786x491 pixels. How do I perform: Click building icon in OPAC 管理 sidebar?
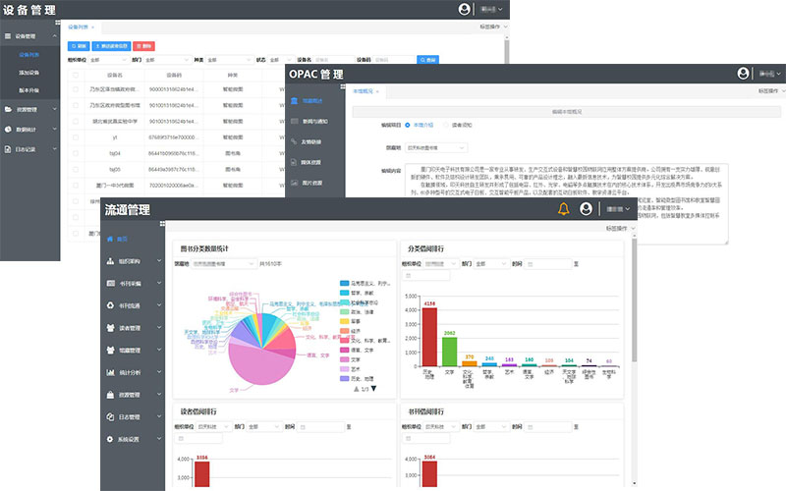[294, 101]
